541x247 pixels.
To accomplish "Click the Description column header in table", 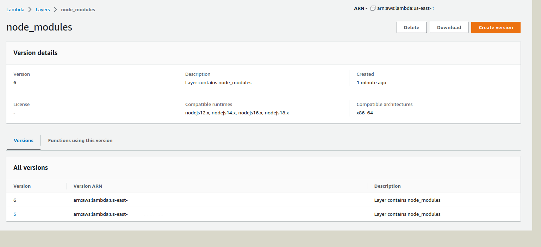I will pos(387,186).
